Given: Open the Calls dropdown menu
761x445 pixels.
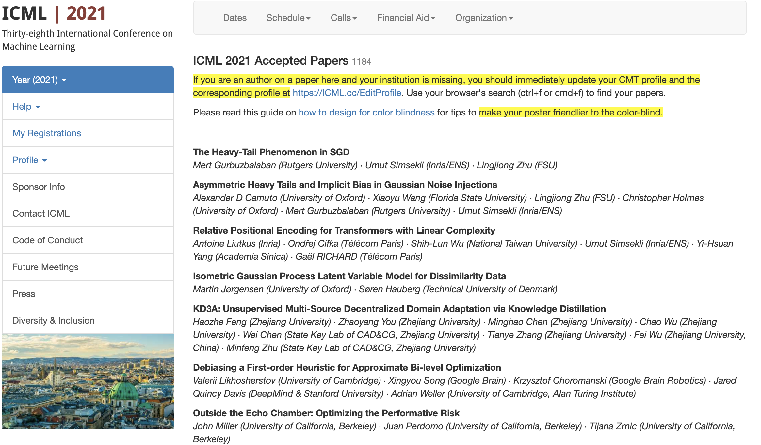Looking at the screenshot, I should (344, 18).
